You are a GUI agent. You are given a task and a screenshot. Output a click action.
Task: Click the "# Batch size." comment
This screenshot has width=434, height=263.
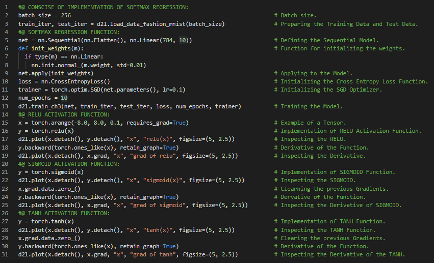tap(295, 15)
